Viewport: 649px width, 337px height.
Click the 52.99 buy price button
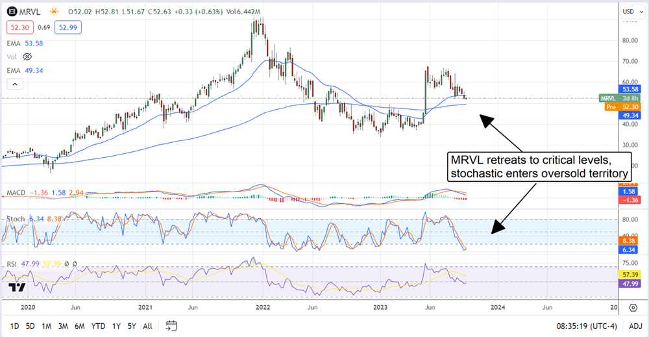coord(68,27)
